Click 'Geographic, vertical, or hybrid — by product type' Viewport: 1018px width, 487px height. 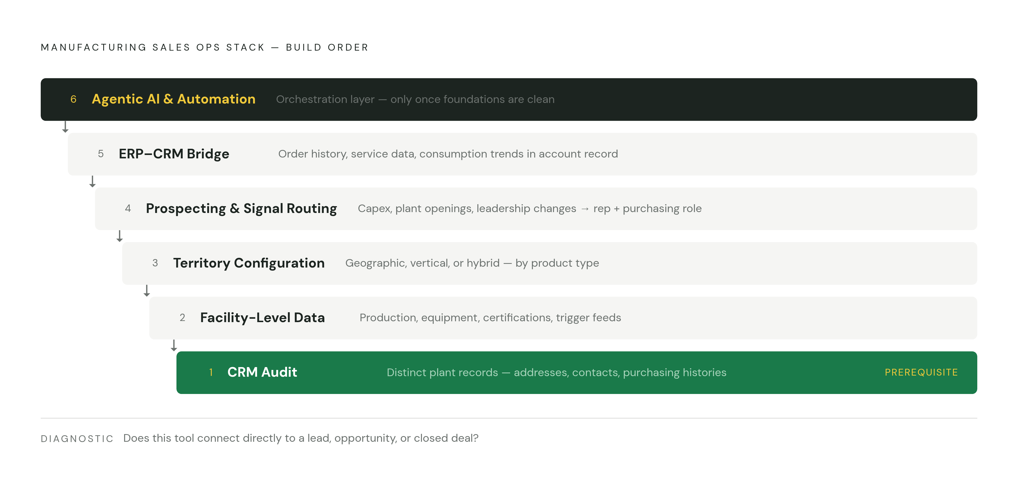click(472, 263)
